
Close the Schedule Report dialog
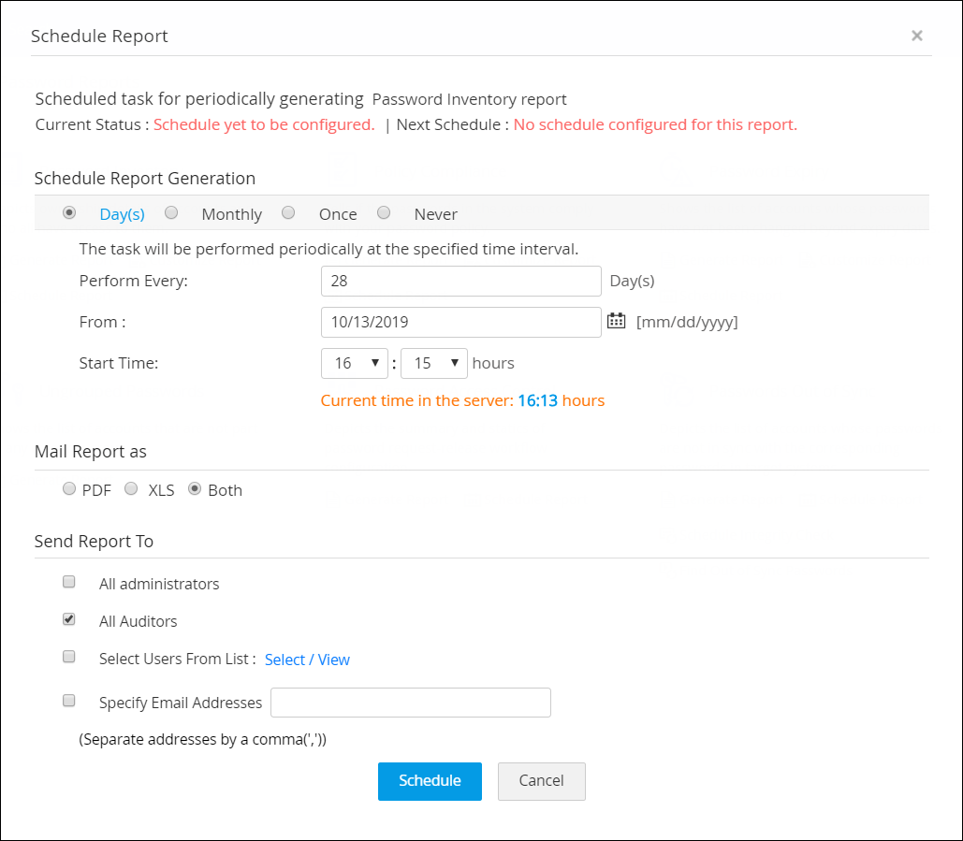tap(917, 36)
